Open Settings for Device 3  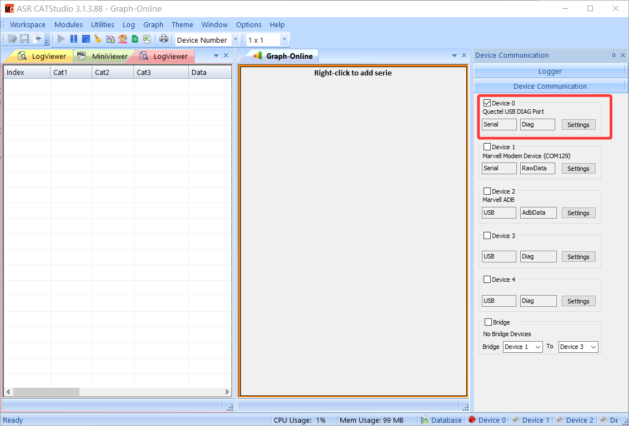[x=578, y=256]
